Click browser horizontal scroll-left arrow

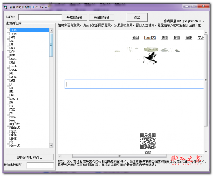[x=60, y=156]
